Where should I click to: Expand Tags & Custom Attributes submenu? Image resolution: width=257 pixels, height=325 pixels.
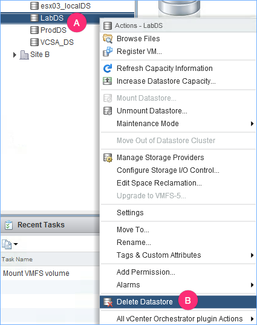pos(252,255)
